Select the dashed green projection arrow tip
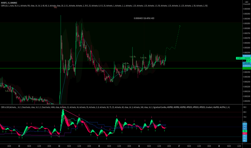Screen dimensions: 251x148 (x=180, y=26)
